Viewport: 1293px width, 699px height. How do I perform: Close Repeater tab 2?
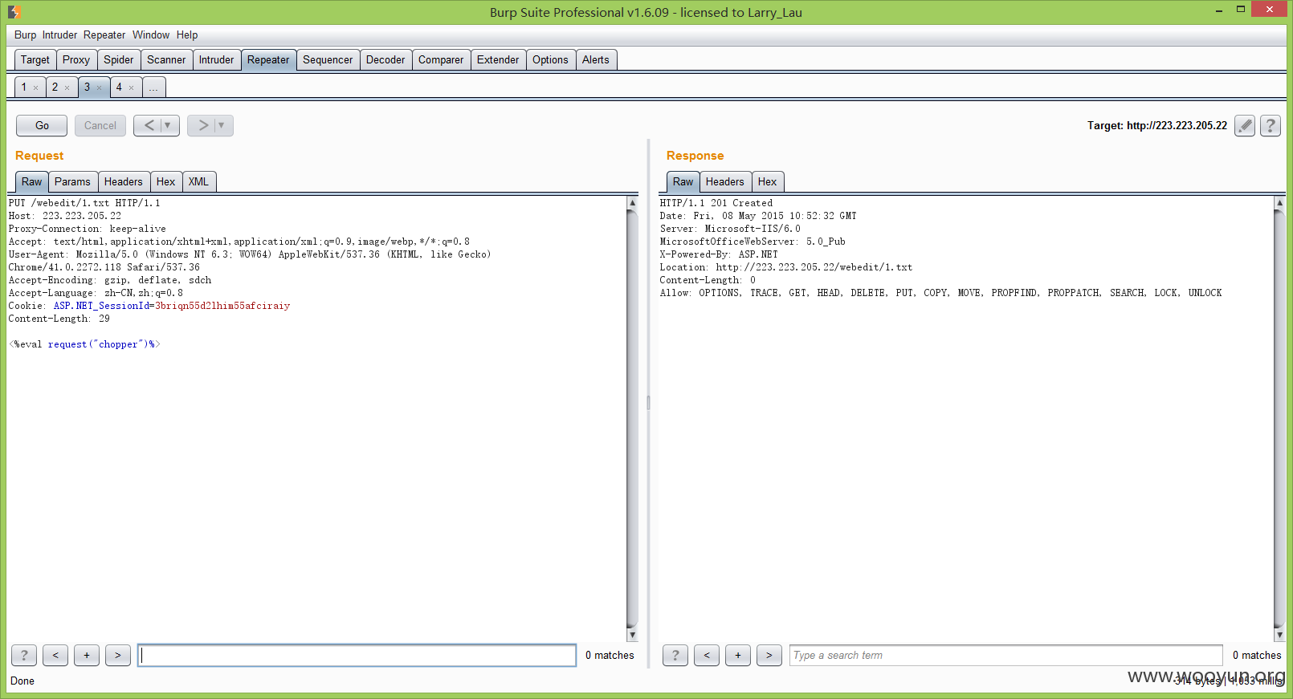click(67, 88)
